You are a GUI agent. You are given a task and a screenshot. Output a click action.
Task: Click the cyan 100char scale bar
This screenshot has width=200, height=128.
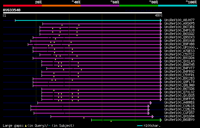point(140,126)
